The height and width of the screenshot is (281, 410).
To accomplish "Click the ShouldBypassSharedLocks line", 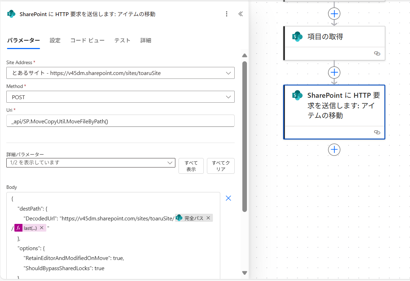I will coord(64,268).
